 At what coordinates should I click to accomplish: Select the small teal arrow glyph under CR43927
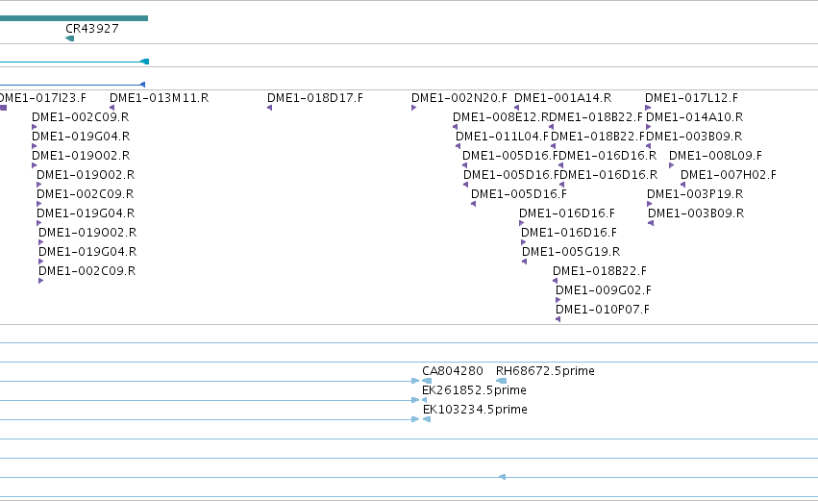(x=69, y=38)
